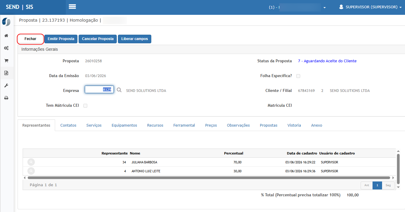This screenshot has height=212, width=405.
Task: Click the SEND logo icon in sidebar
Action: click(x=6, y=22)
